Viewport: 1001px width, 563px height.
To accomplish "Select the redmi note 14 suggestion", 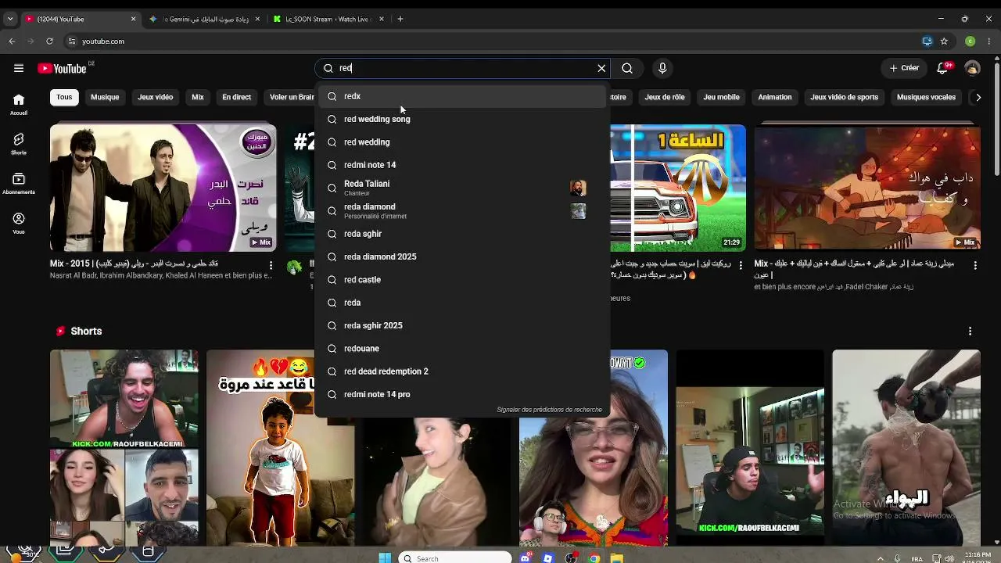I will tap(462, 165).
